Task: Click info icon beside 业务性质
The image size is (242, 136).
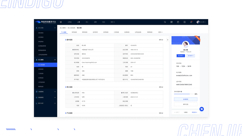Action: [73, 93]
